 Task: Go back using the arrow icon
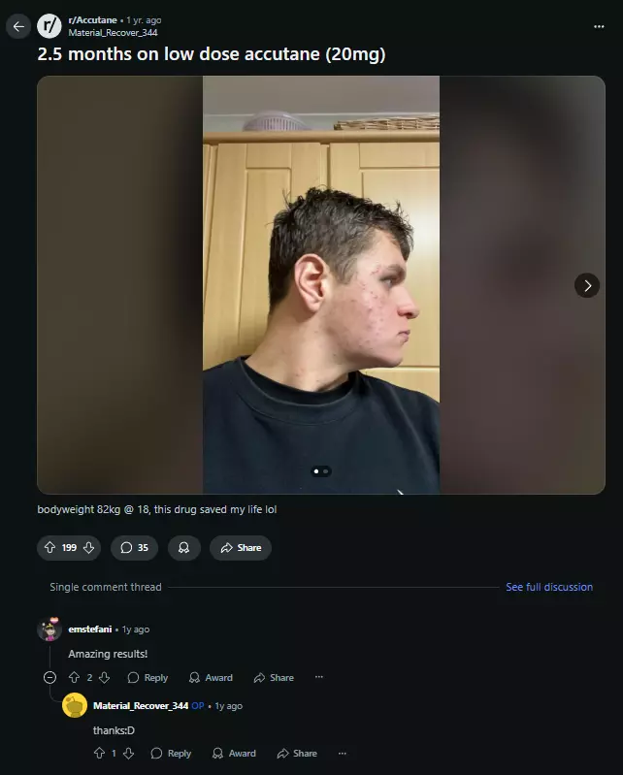(18, 26)
